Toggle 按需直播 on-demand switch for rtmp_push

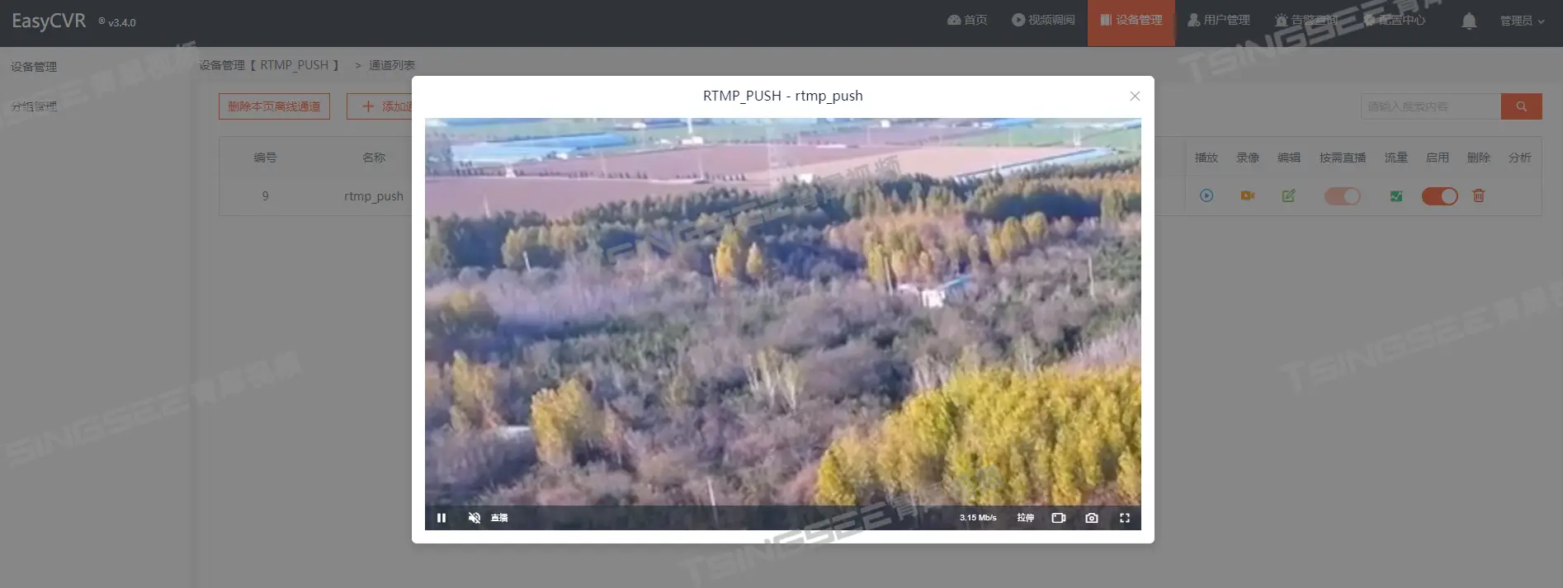[1343, 196]
